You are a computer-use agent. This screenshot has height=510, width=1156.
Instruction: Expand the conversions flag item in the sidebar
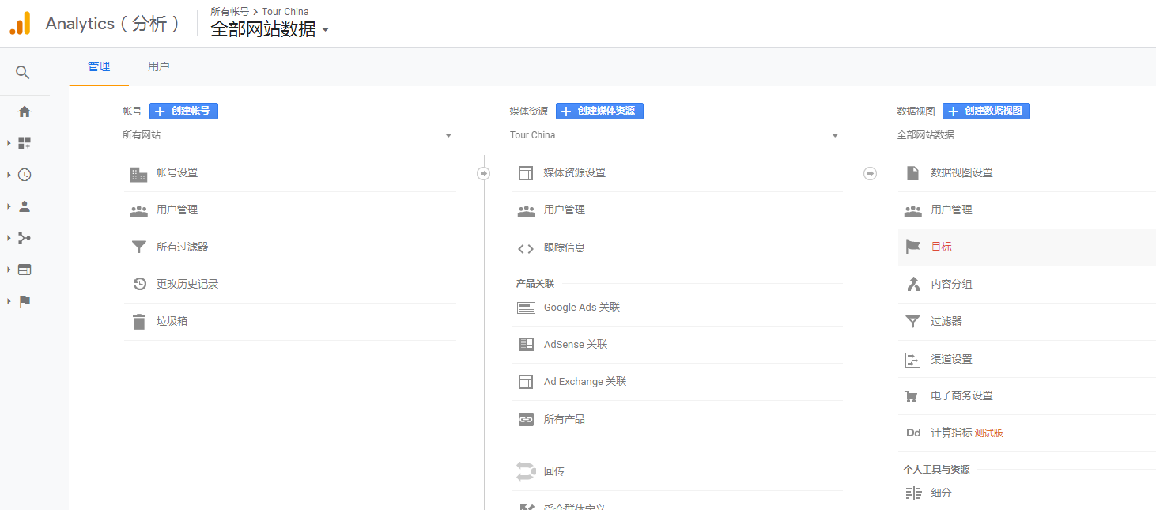24,301
